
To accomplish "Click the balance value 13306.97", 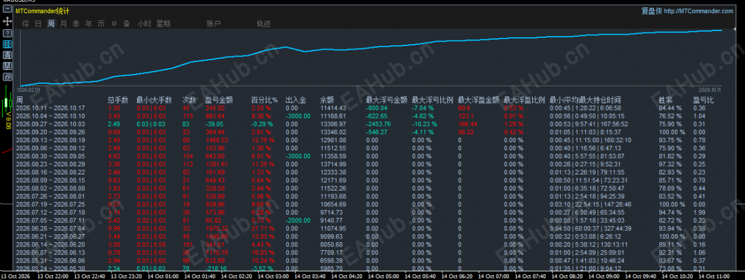I will pyautogui.click(x=333, y=124).
